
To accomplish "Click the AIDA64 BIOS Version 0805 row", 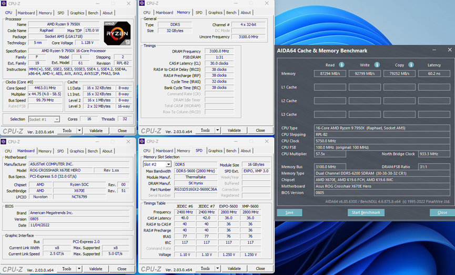I will pos(382,192).
